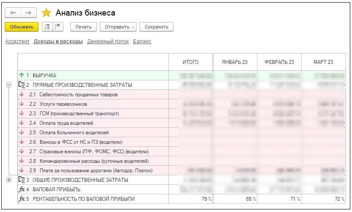This screenshot has height=212, width=352.
Task: Click the green arrow icon beside Выручка
Action: (22, 75)
